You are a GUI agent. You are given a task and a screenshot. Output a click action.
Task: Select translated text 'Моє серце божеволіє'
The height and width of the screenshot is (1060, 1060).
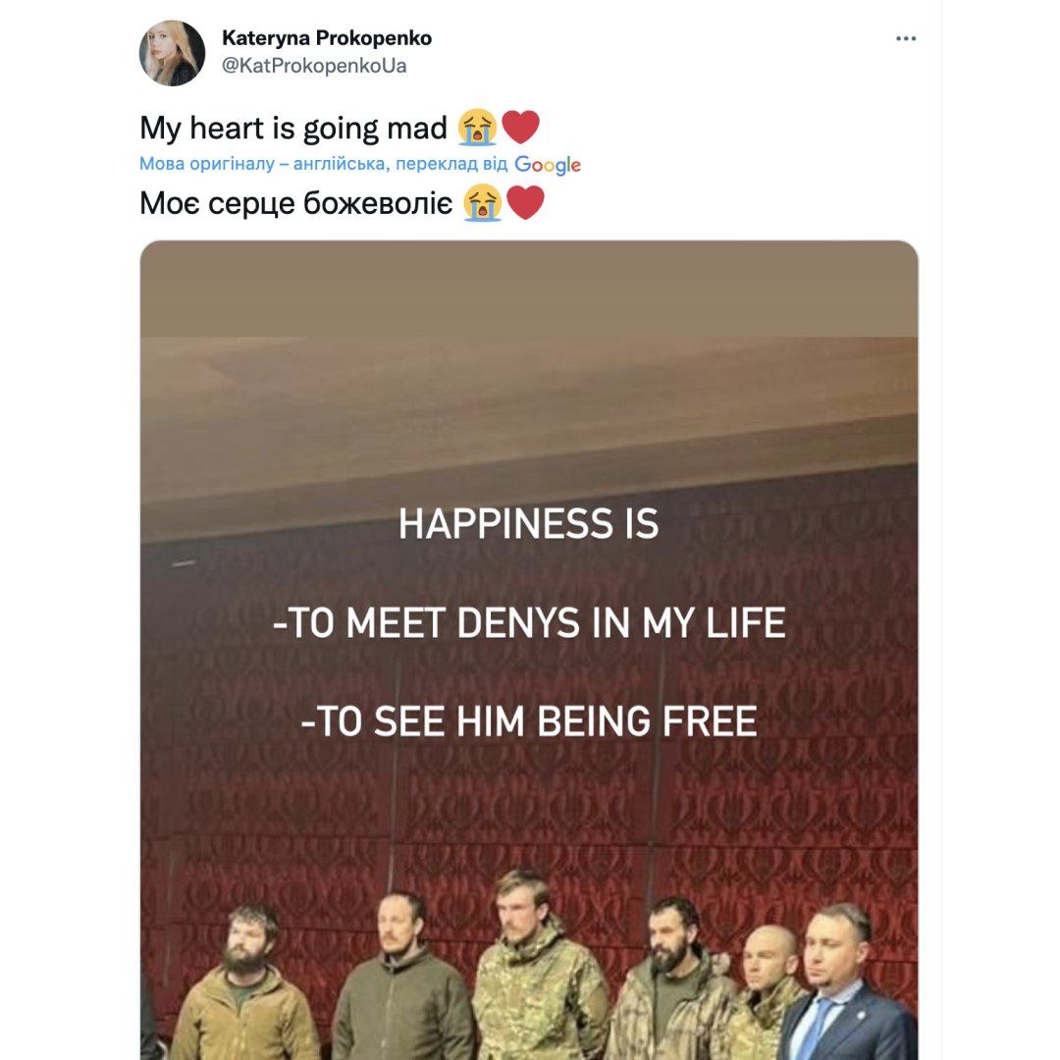click(296, 203)
